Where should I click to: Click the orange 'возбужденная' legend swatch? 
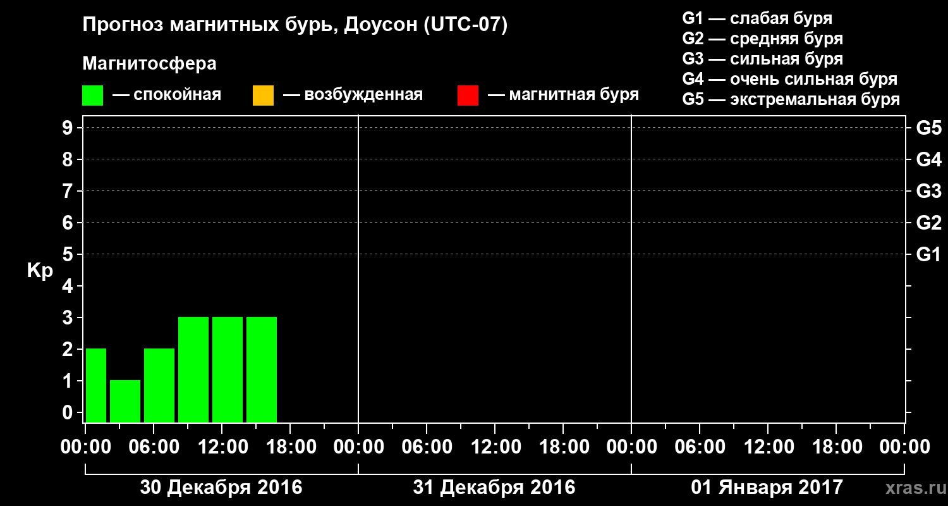click(x=263, y=95)
